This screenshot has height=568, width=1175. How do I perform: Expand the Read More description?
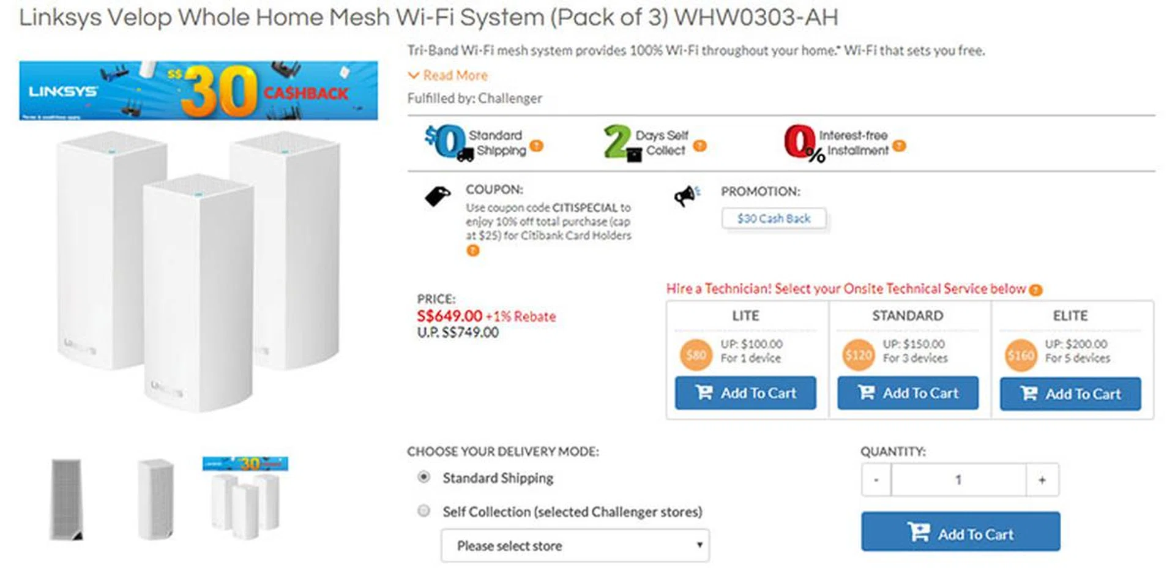(449, 75)
